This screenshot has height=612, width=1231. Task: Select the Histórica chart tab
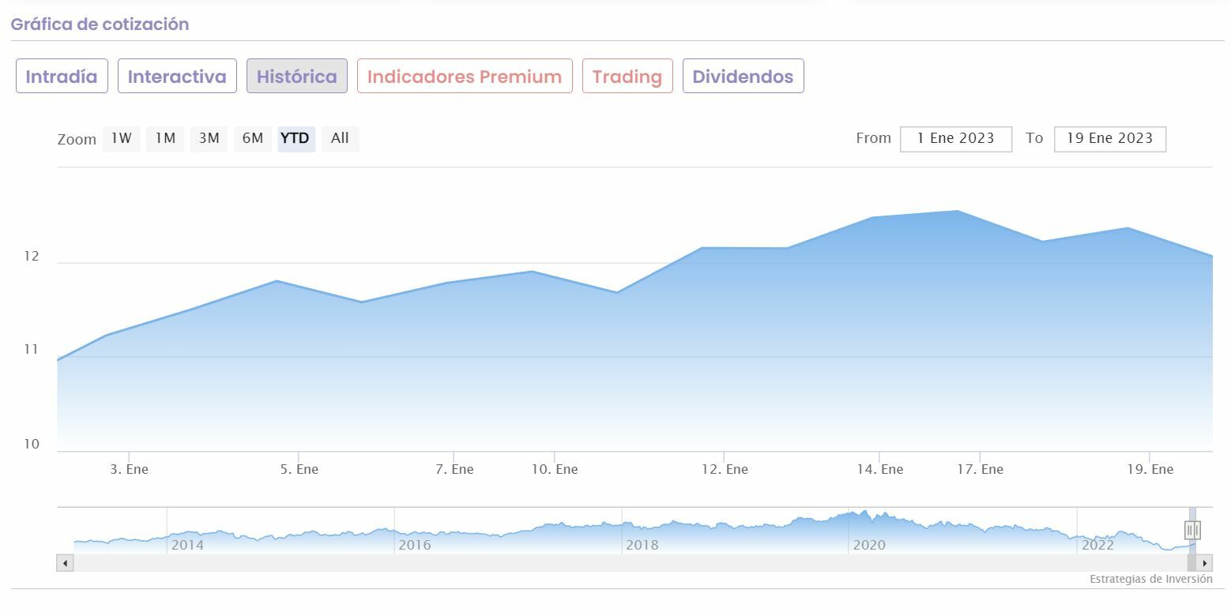296,77
